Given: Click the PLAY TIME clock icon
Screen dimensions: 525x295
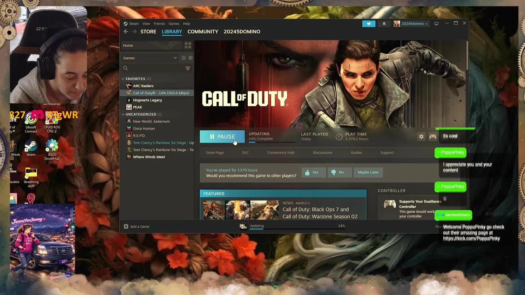Looking at the screenshot, I should click(x=339, y=136).
